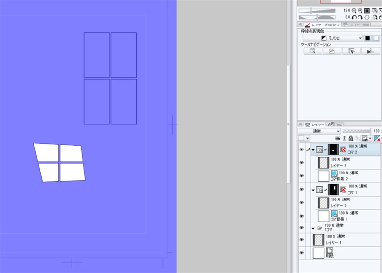Open the モノクロ expression color dropdown

pos(333,38)
